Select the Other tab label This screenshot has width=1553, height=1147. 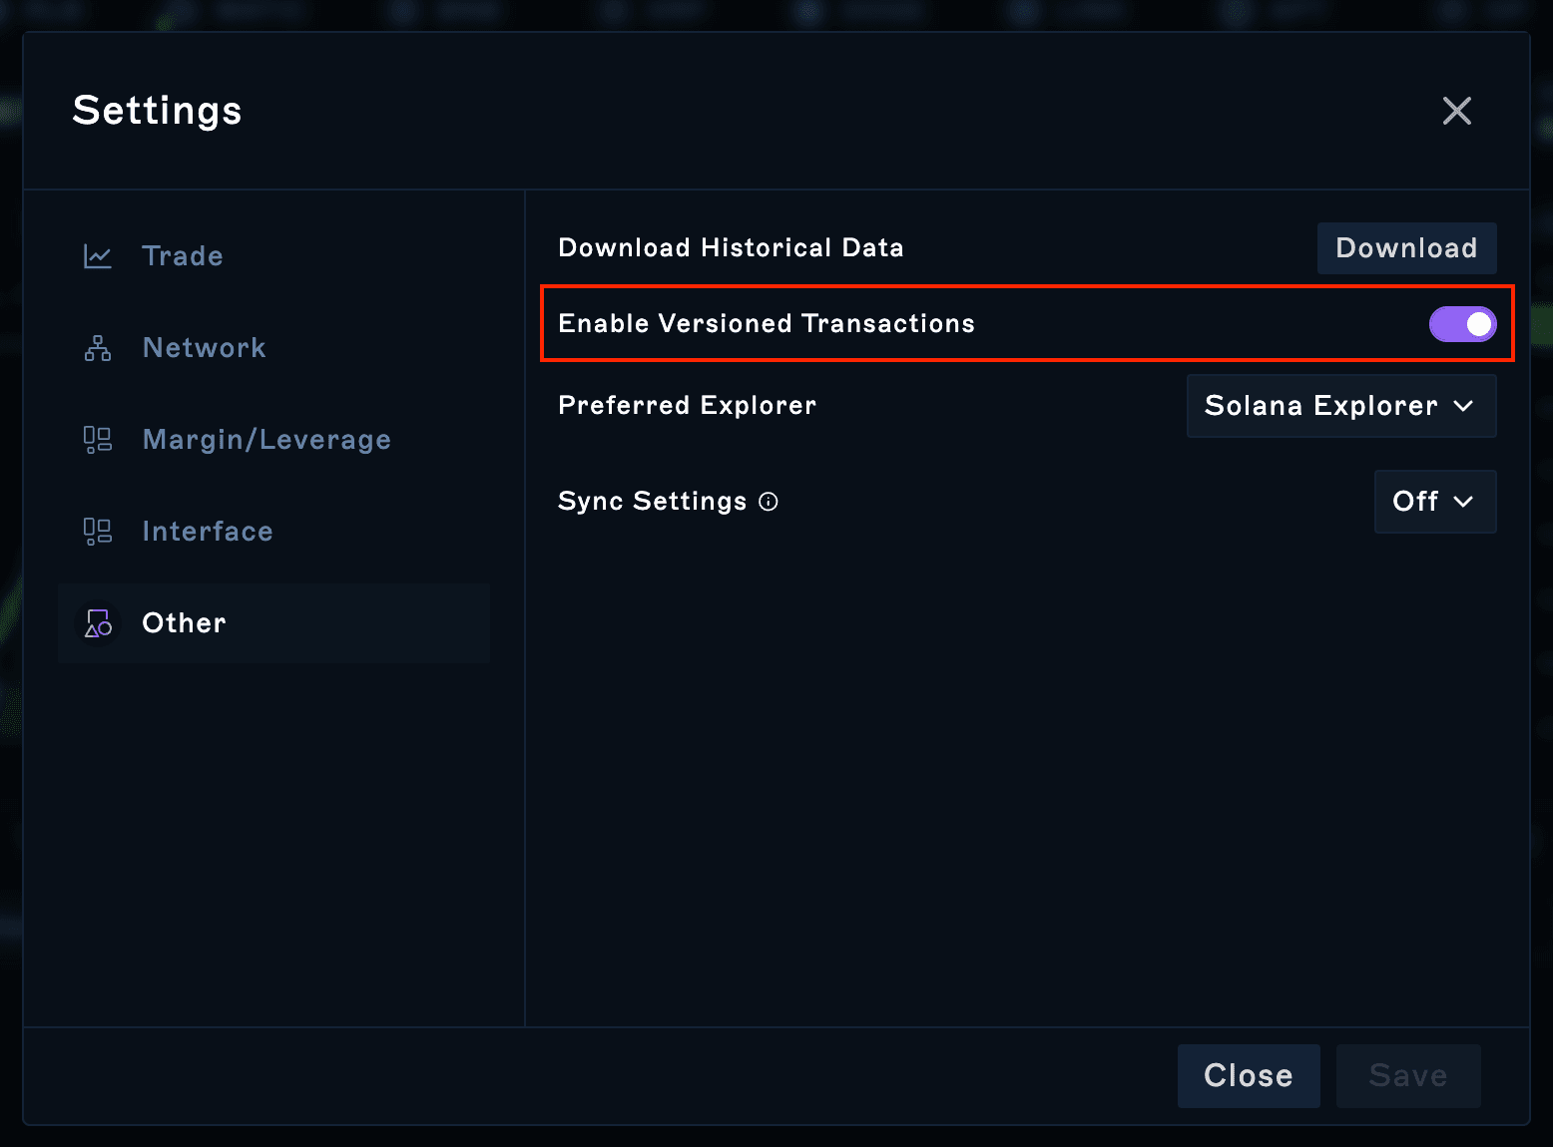pyautogui.click(x=185, y=623)
